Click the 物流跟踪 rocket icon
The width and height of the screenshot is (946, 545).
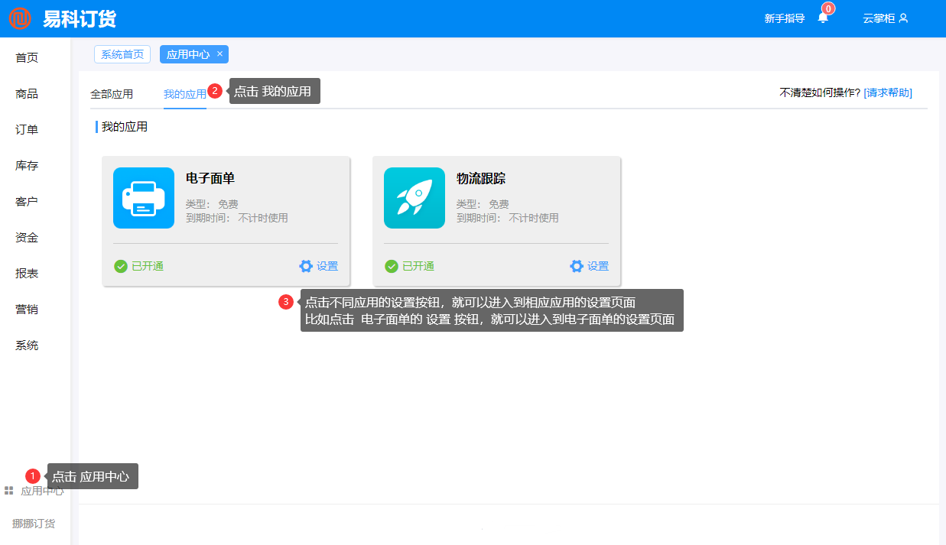(x=414, y=198)
